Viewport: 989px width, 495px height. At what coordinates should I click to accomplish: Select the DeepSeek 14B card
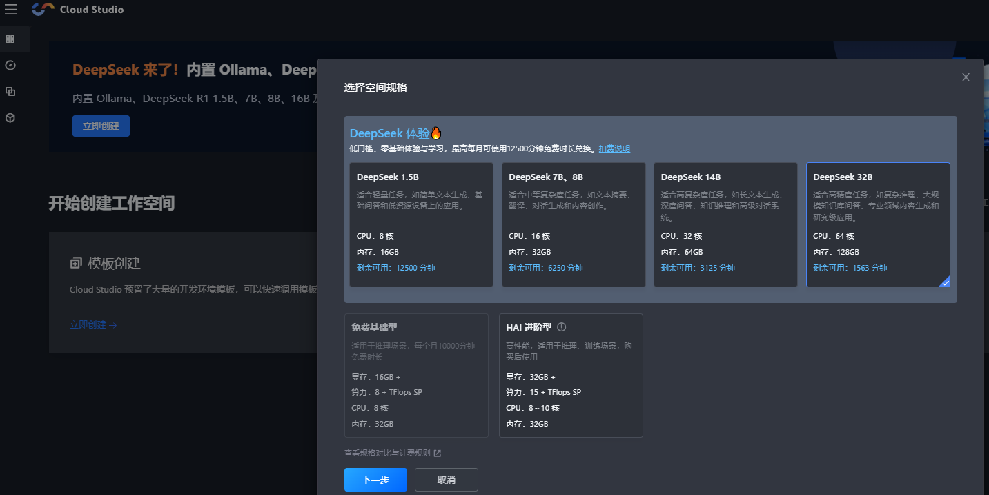pos(726,224)
